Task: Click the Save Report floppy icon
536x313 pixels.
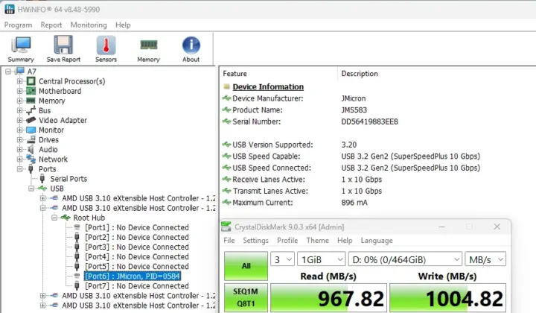Action: [63, 45]
